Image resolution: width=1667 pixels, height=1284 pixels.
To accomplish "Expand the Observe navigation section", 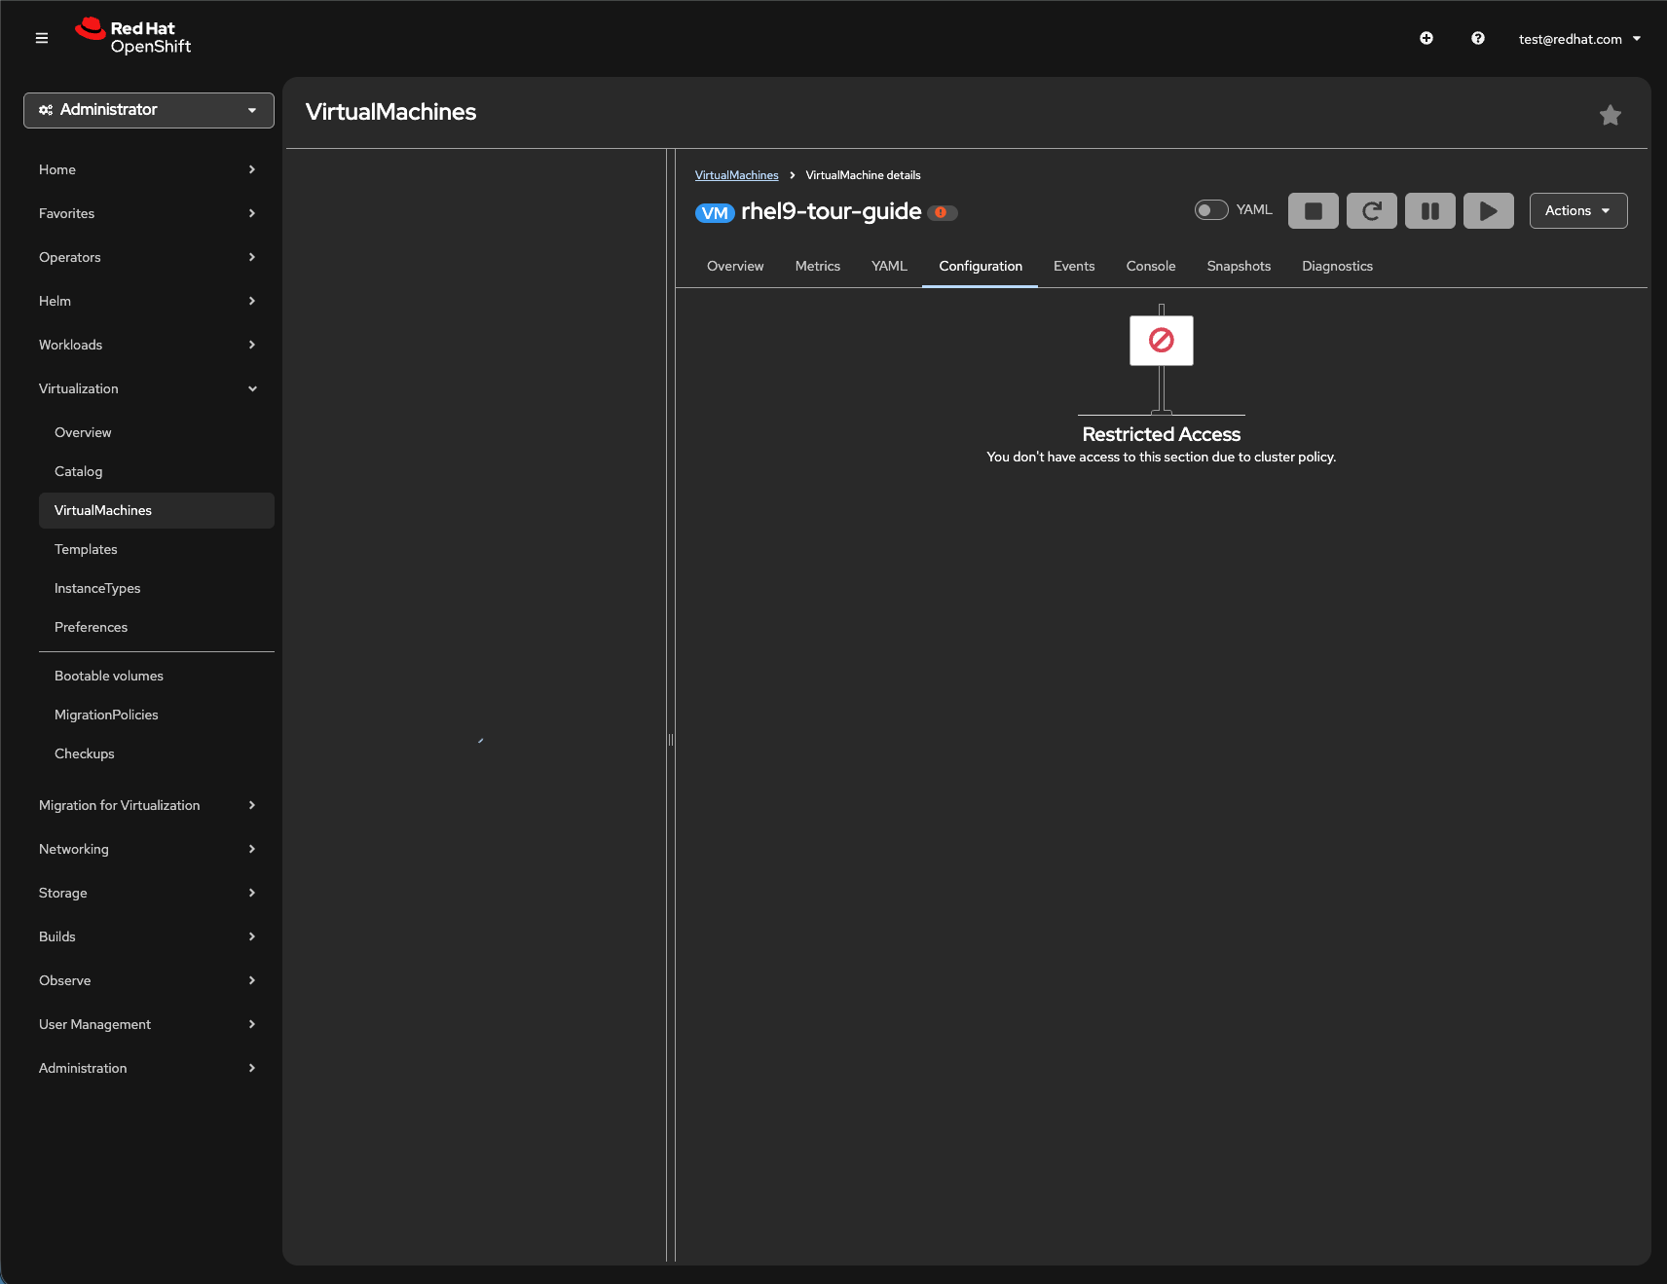I will click(x=149, y=980).
